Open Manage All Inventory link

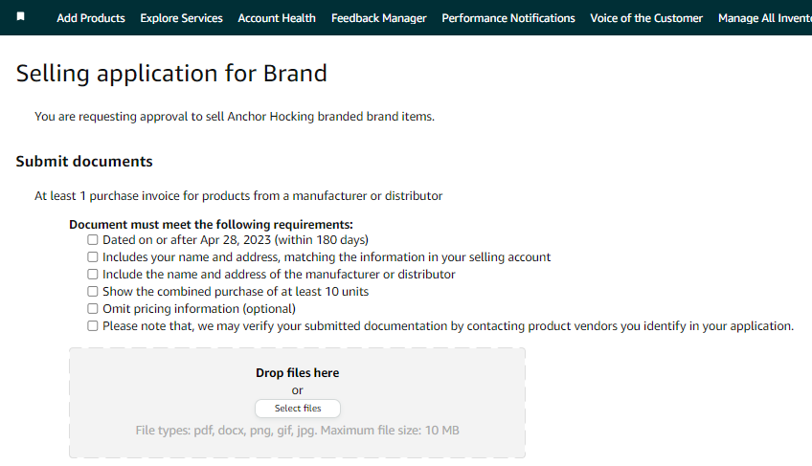pyautogui.click(x=765, y=18)
